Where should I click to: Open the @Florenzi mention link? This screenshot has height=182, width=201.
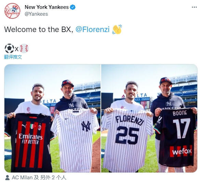point(92,29)
